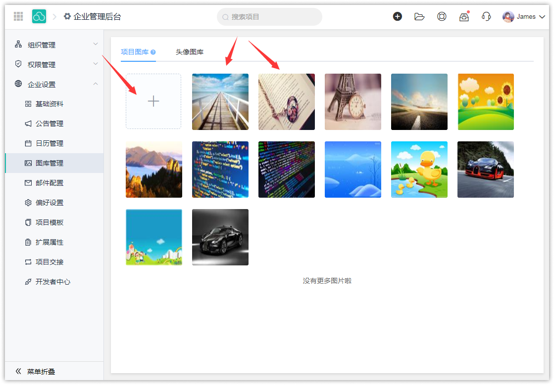
Task: Select the Eiffel Tower clock thumbnail
Action: click(353, 101)
